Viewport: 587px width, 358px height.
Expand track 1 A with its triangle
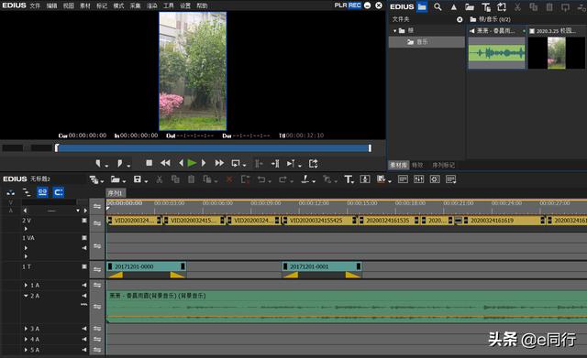pyautogui.click(x=26, y=285)
